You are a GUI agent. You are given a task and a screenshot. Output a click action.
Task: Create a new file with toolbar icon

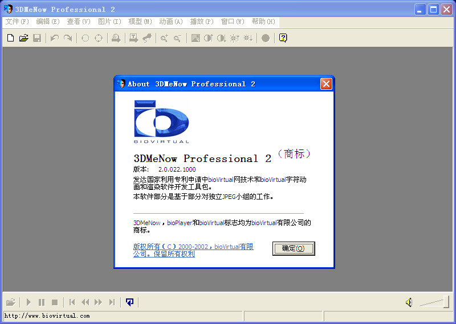10,38
